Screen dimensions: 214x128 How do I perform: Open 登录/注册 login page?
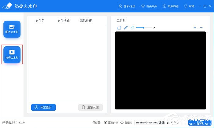point(127,6)
